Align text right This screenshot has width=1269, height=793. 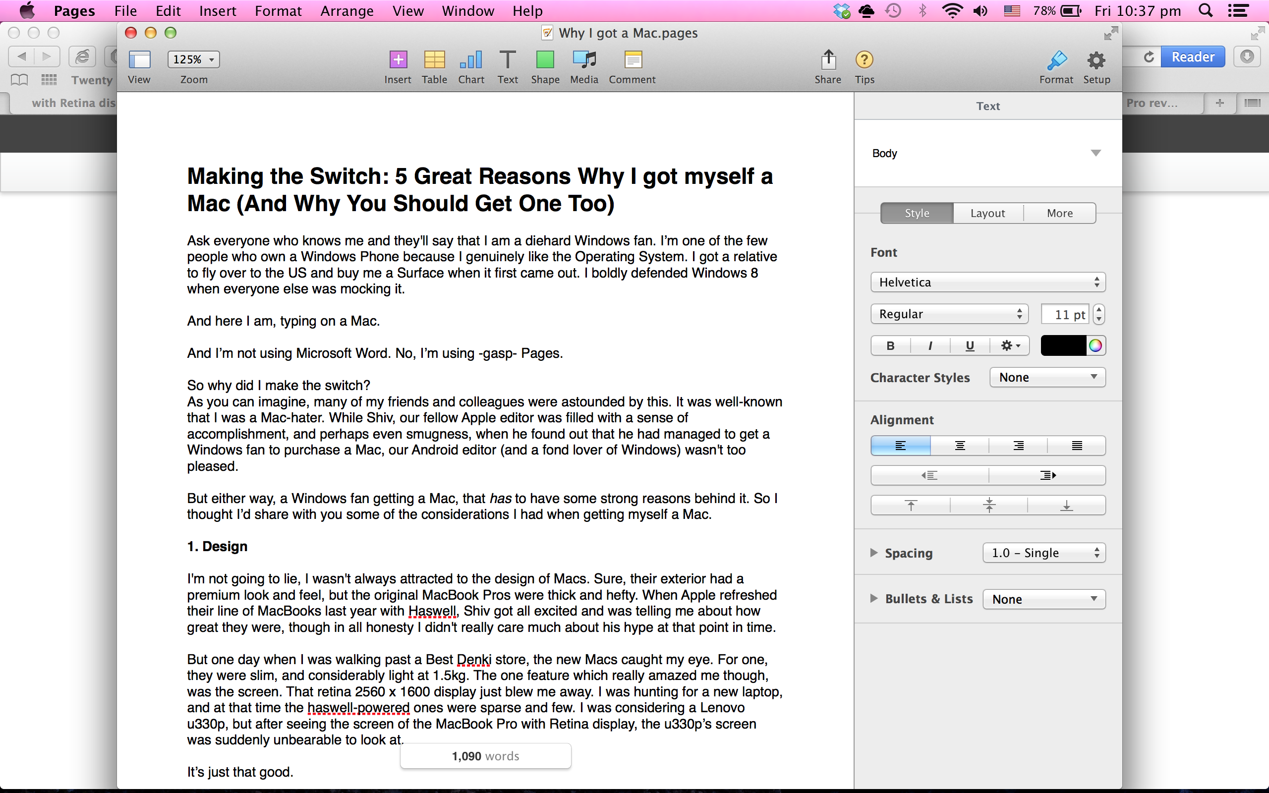point(1018,446)
